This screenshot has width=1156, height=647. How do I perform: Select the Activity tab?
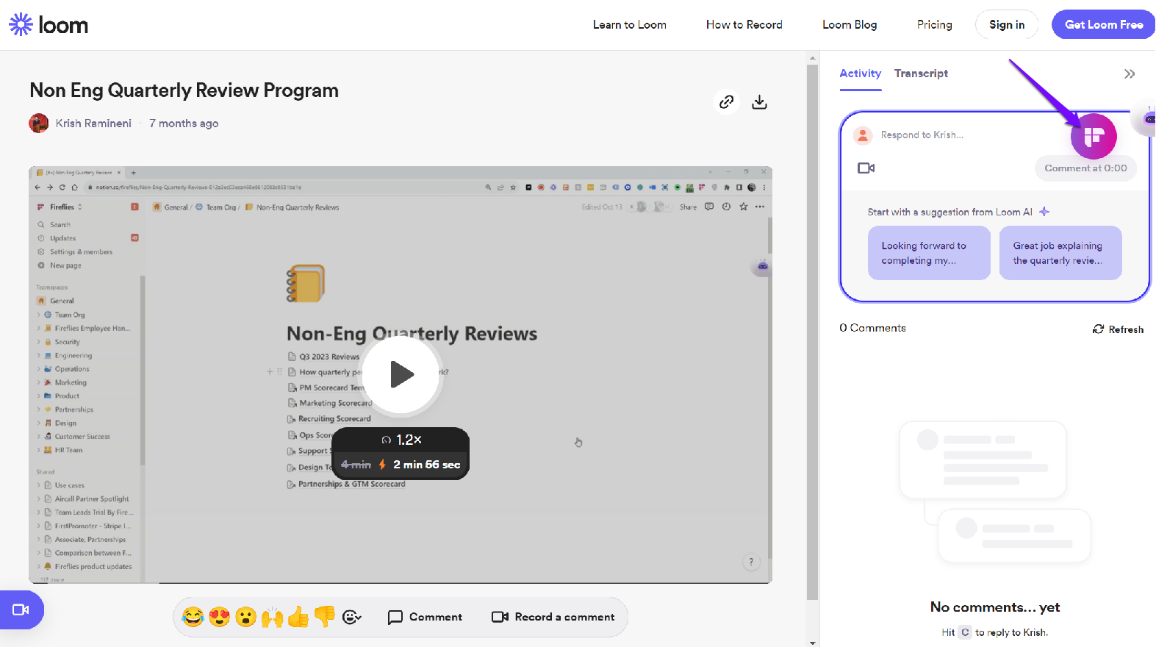tap(860, 74)
